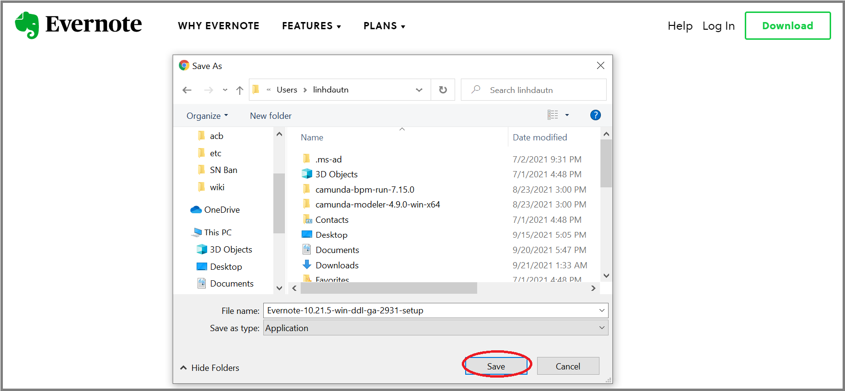
Task: Click the Log In link
Action: [718, 26]
